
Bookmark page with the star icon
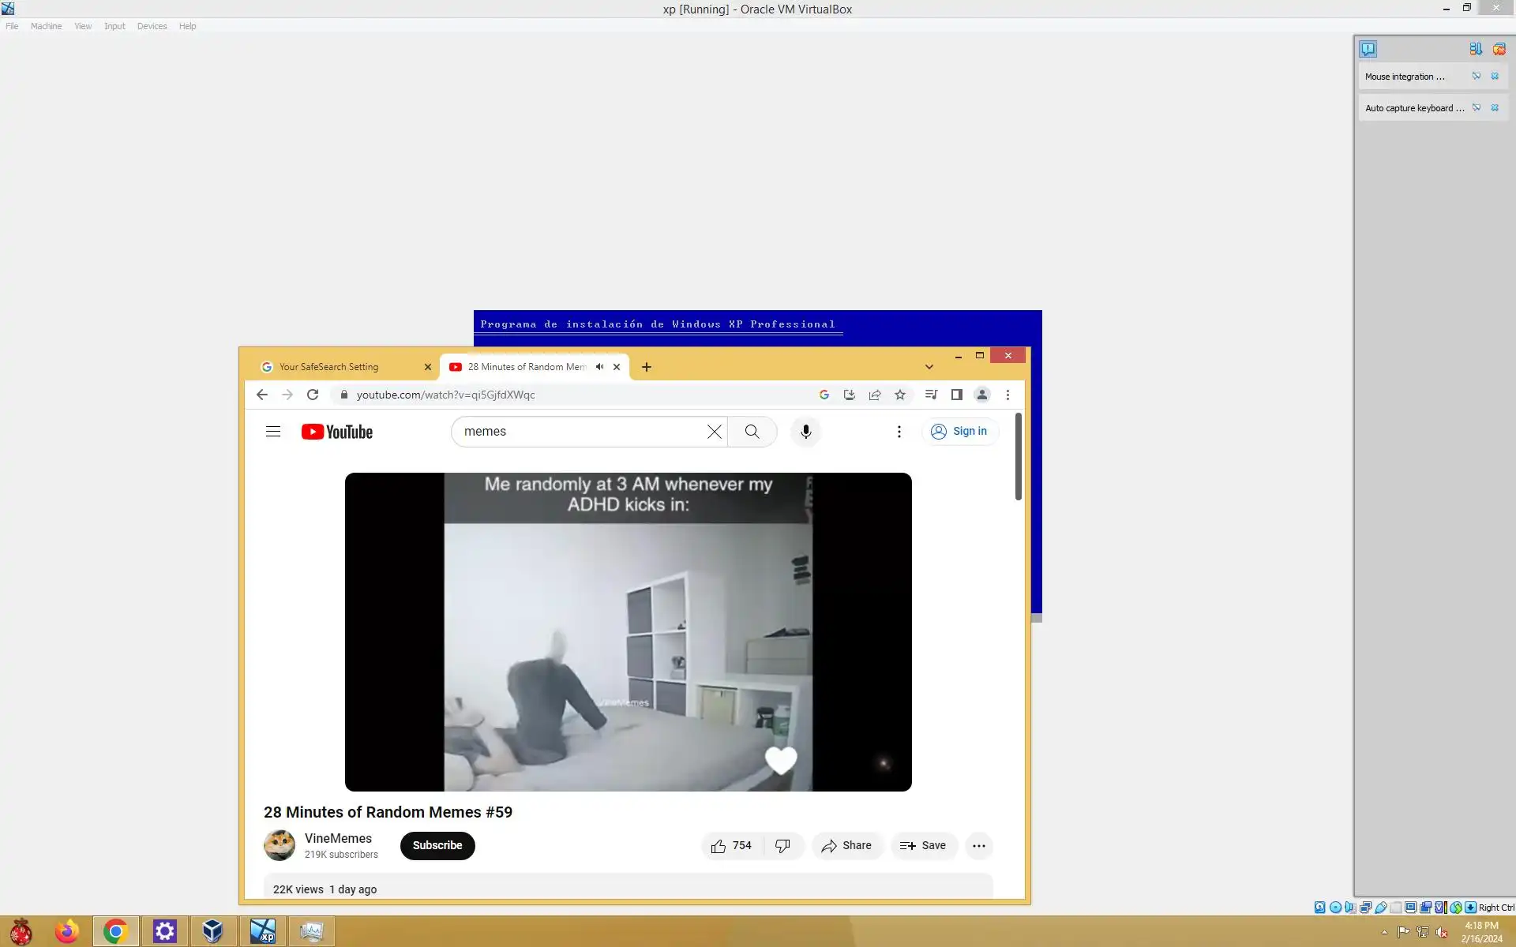tap(900, 395)
